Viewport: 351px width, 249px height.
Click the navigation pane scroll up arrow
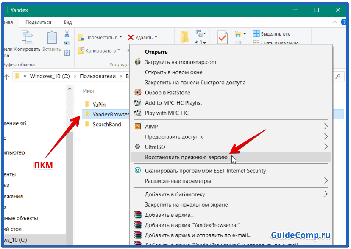[70, 89]
